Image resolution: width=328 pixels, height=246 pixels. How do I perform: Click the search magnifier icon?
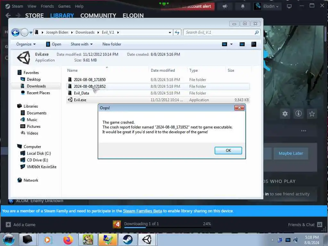coord(257,32)
